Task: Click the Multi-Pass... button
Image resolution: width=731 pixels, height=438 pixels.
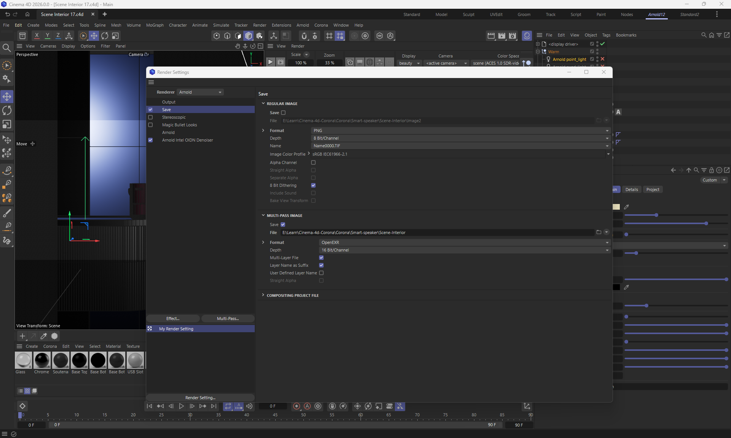Action: pos(228,319)
